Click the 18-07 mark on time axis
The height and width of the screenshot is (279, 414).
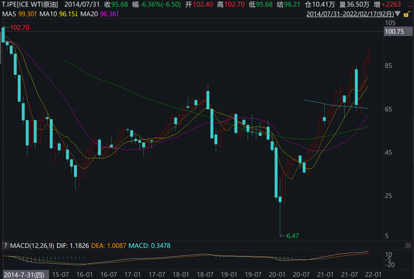pyautogui.click(x=205, y=275)
